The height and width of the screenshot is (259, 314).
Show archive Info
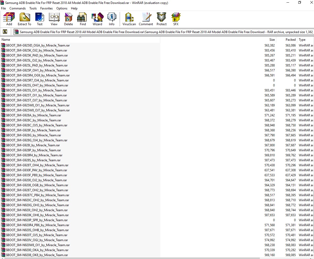tap(112, 19)
